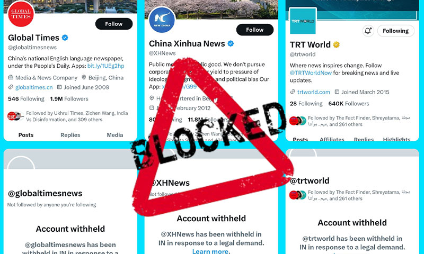
Task: Click follower avatars beside Ukhrul Times text
Action: tap(15, 116)
